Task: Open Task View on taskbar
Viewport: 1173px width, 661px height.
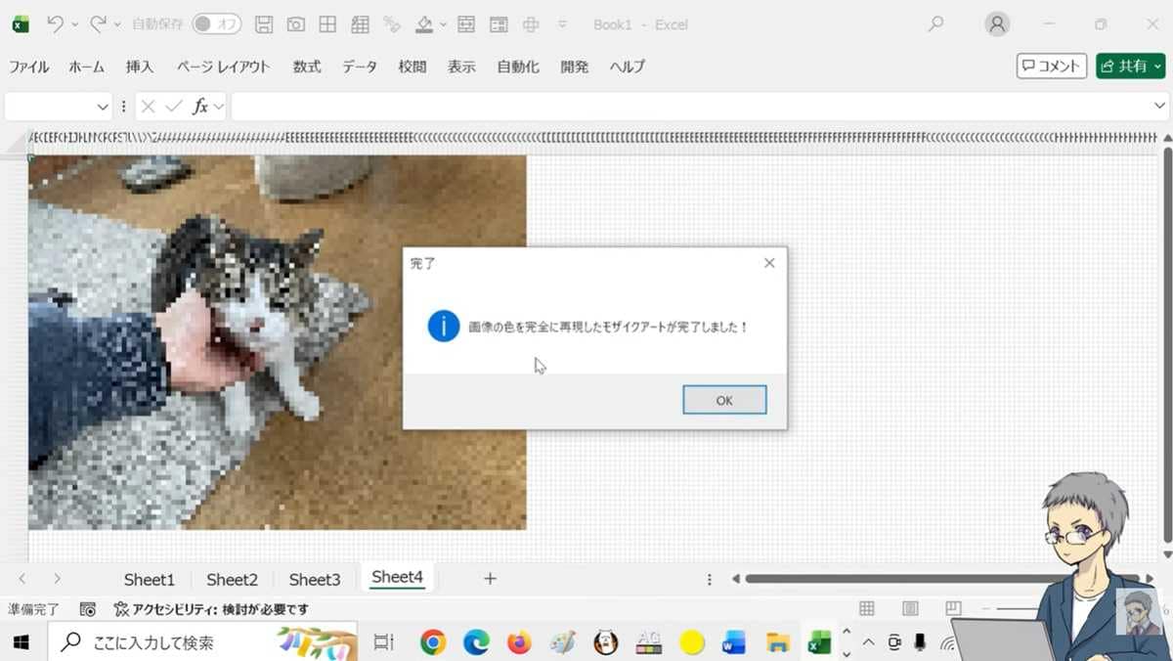Action: (383, 642)
